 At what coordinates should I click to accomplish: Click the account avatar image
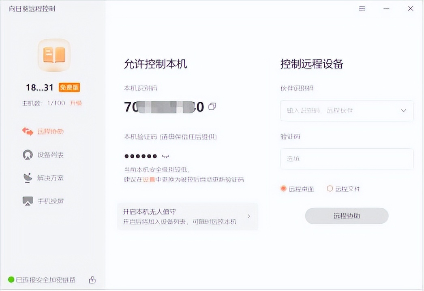(x=54, y=55)
